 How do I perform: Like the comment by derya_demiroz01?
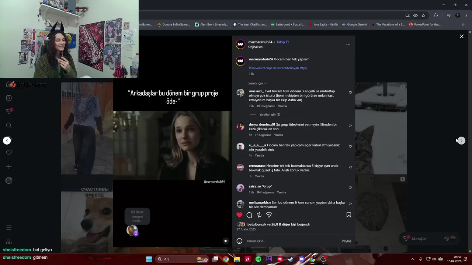click(350, 126)
